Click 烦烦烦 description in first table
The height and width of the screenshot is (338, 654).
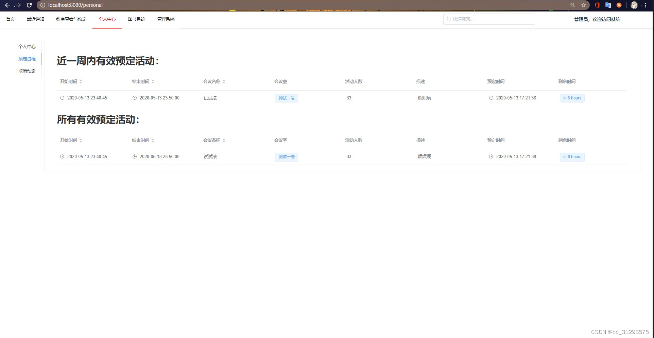tap(424, 98)
